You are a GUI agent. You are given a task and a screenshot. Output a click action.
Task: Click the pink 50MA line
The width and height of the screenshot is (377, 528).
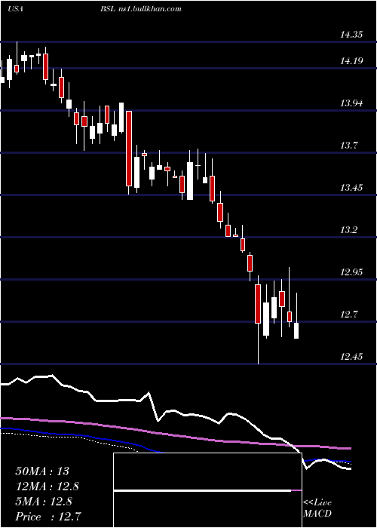point(175,435)
